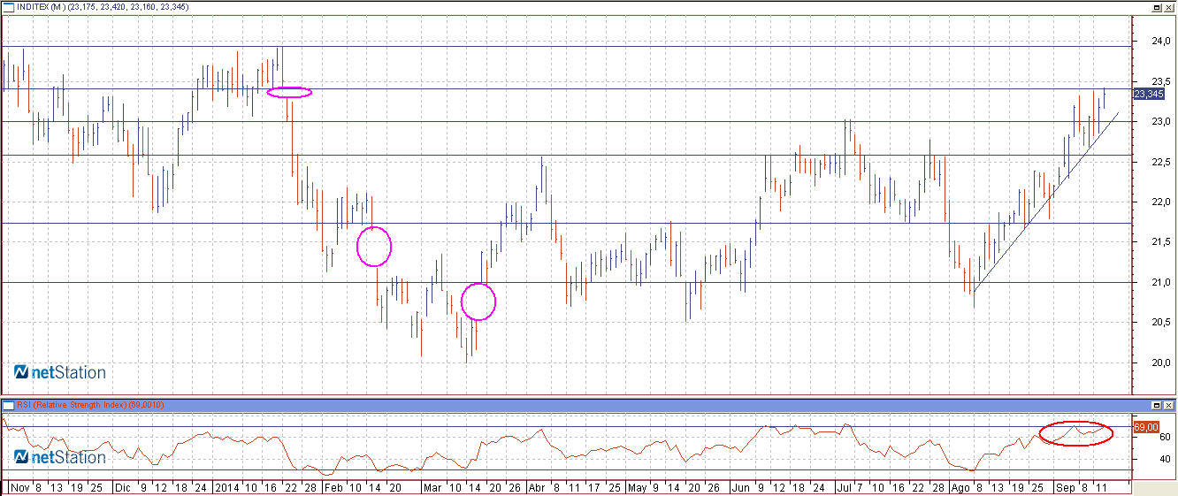The image size is (1178, 496).
Task: Click the 23,0 price axis label
Action: pos(1161,121)
